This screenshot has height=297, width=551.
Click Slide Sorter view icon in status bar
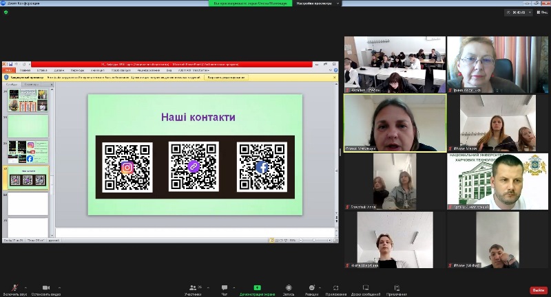click(x=277, y=240)
